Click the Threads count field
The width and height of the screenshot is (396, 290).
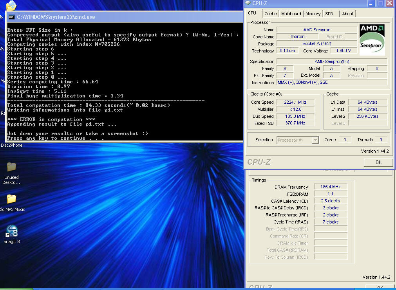coord(381,140)
